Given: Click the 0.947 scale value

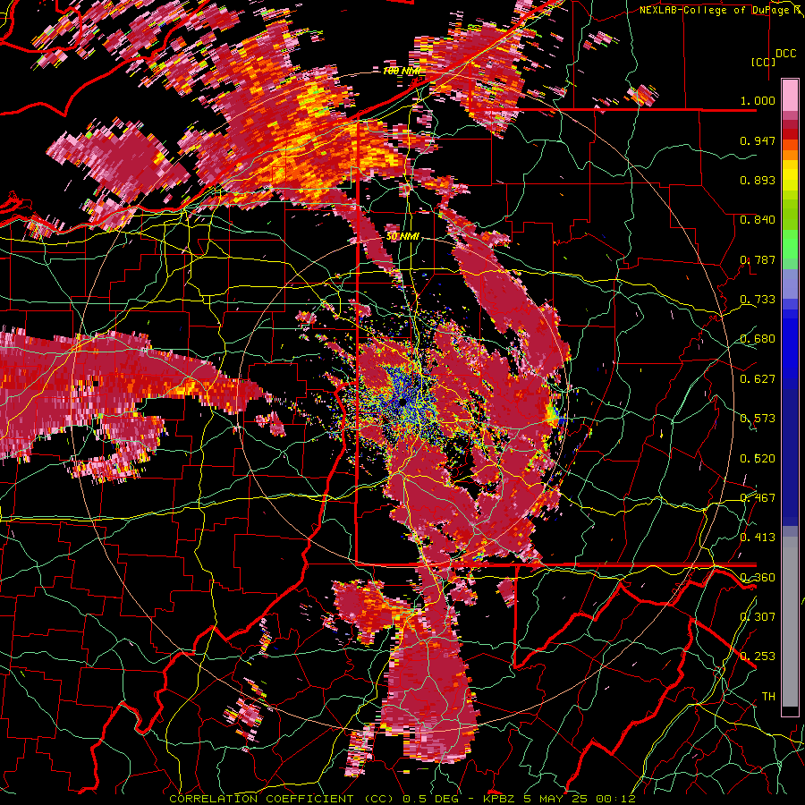Looking at the screenshot, I should point(758,140).
